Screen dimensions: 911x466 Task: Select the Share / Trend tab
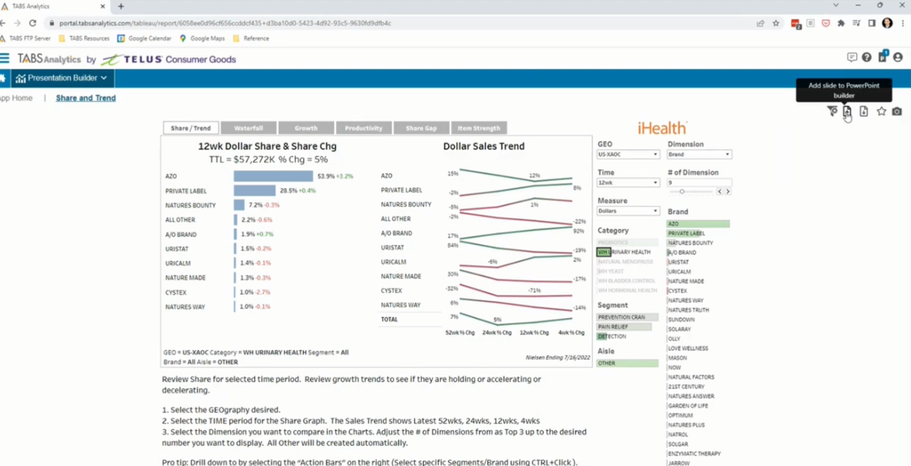coord(191,128)
